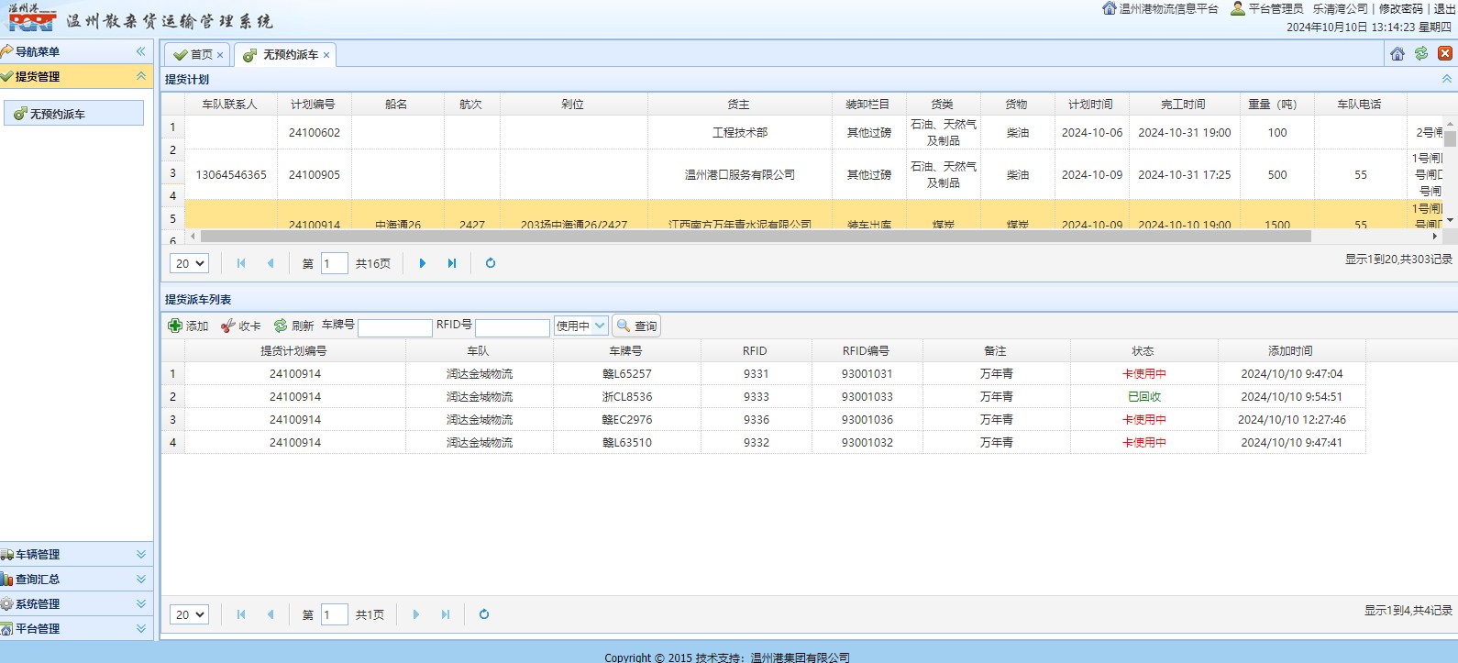Click the 查询 search button
This screenshot has height=663, width=1458.
(636, 326)
